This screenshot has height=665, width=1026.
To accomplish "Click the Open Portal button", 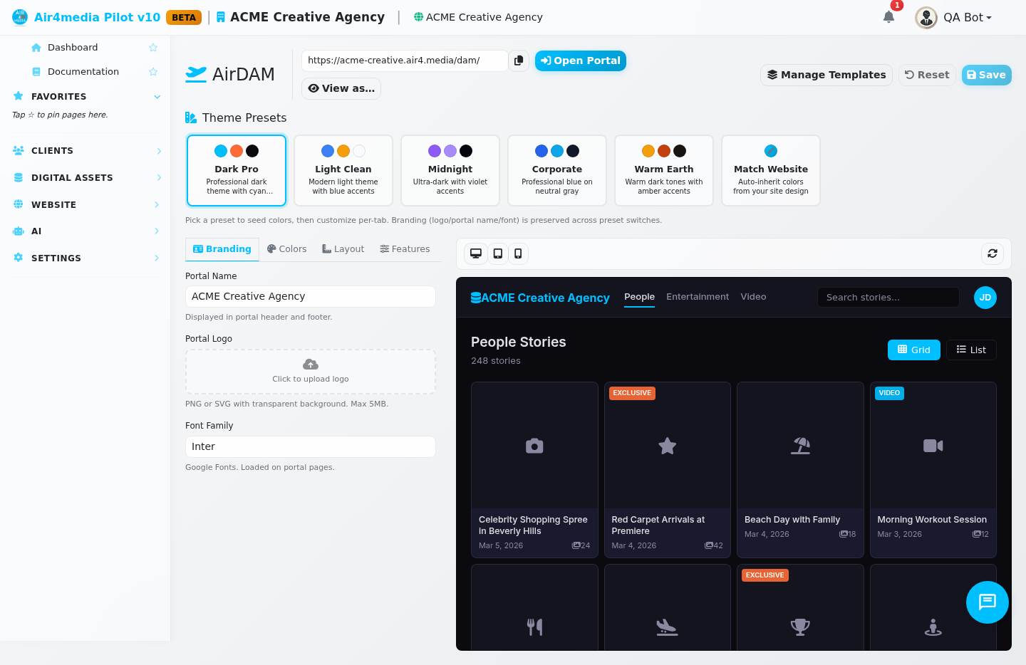I will pos(581,61).
